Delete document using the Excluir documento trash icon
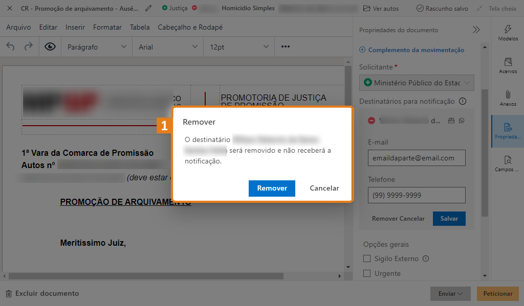Screen dimensions: 524x306 9,293
